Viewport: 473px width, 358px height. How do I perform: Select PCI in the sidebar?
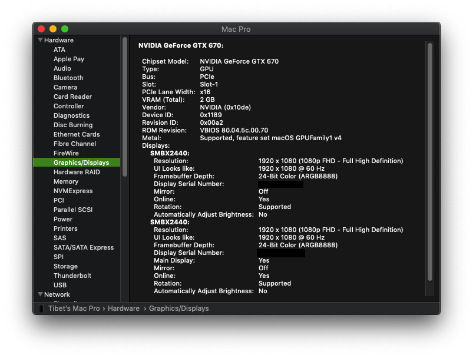[59, 200]
